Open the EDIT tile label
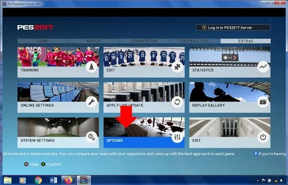The width and height of the screenshot is (288, 185). click(x=111, y=70)
